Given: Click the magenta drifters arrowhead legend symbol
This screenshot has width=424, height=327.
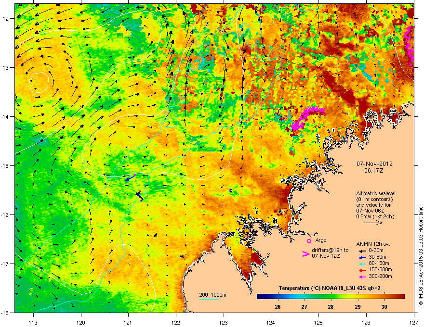Looking at the screenshot, I should [305, 253].
